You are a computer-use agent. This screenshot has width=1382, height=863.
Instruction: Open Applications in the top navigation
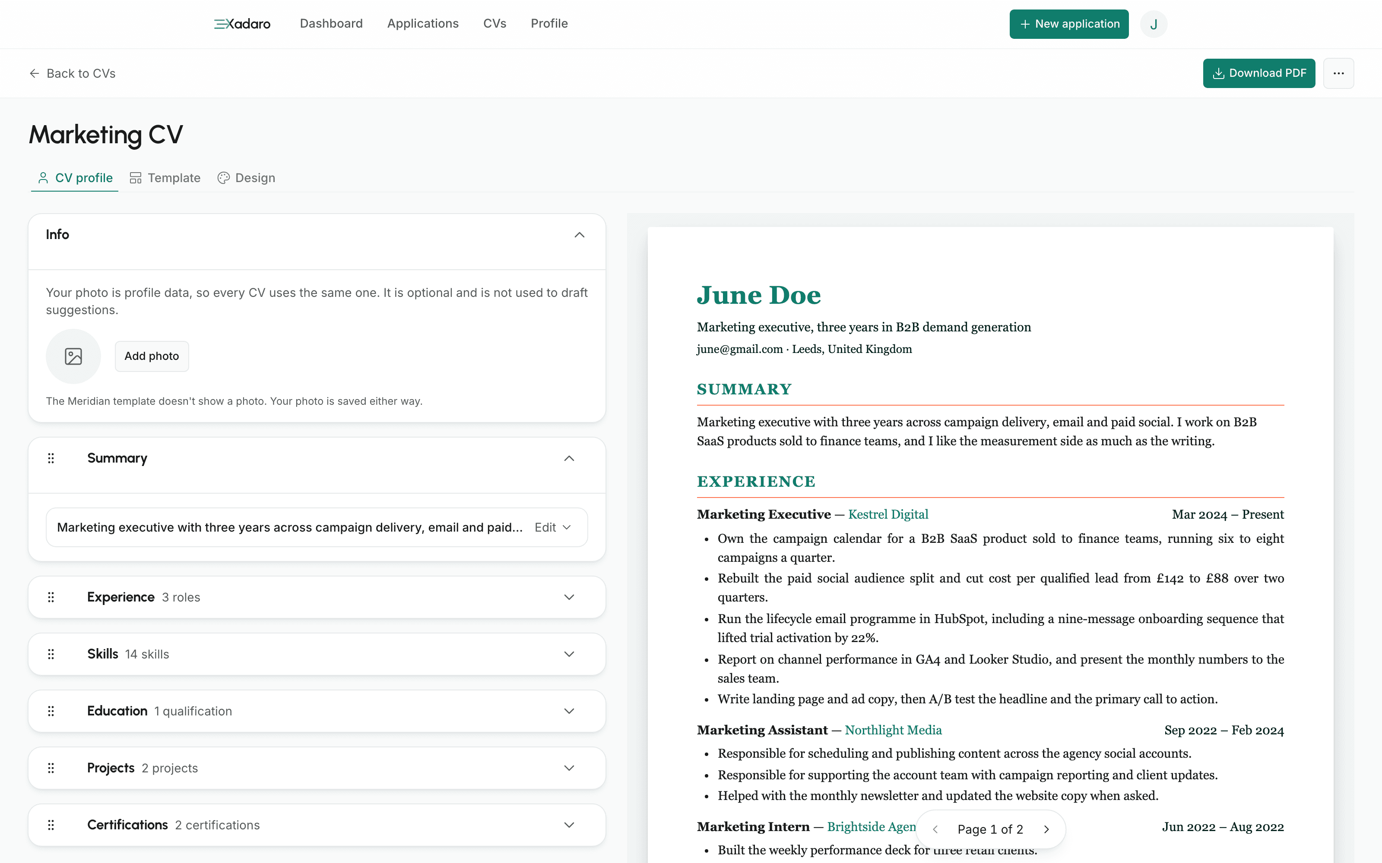pos(423,23)
